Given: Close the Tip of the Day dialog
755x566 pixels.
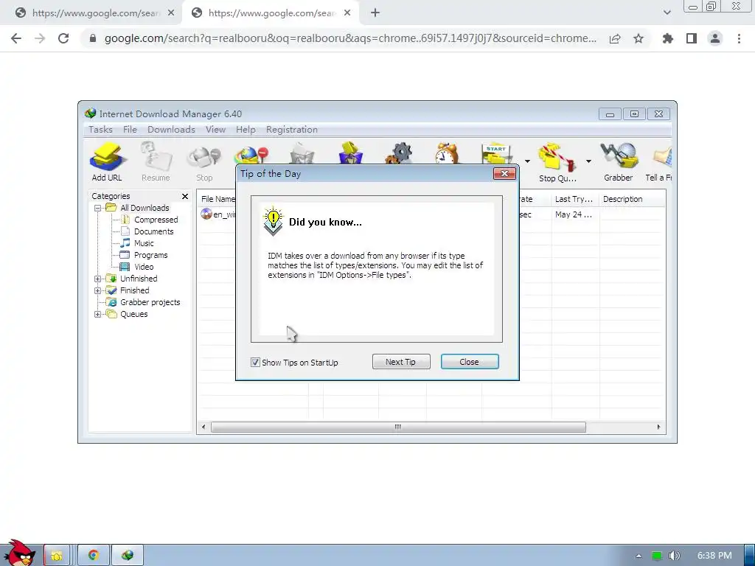Looking at the screenshot, I should 470,362.
